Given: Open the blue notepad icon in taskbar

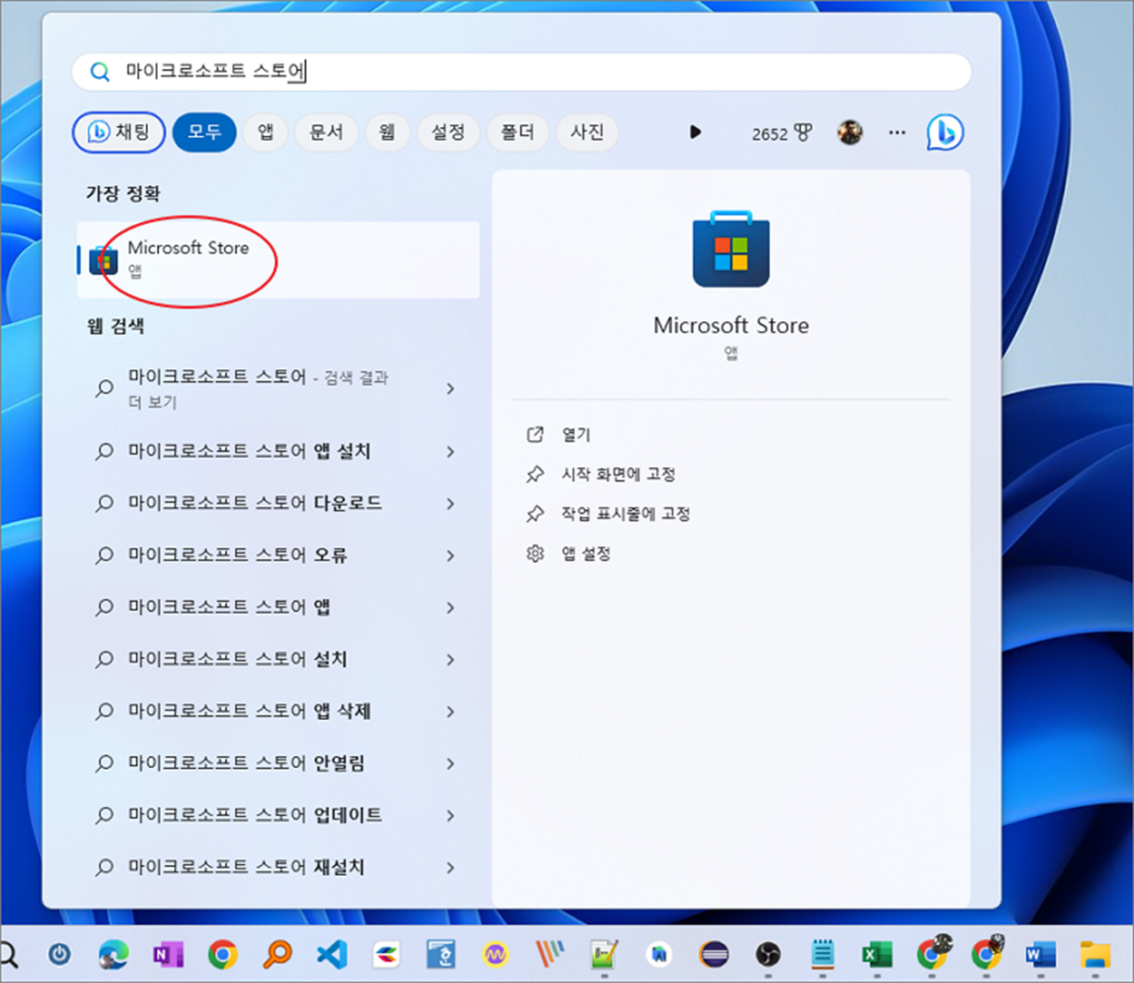Looking at the screenshot, I should (x=823, y=954).
